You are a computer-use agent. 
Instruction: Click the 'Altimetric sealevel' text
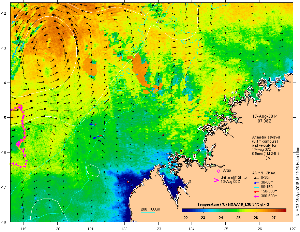(266, 137)
